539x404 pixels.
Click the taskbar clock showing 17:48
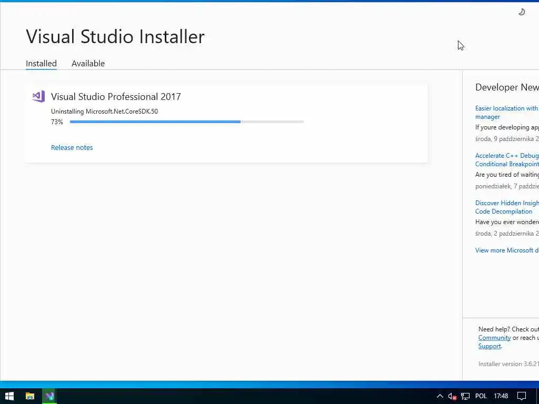[501, 396]
